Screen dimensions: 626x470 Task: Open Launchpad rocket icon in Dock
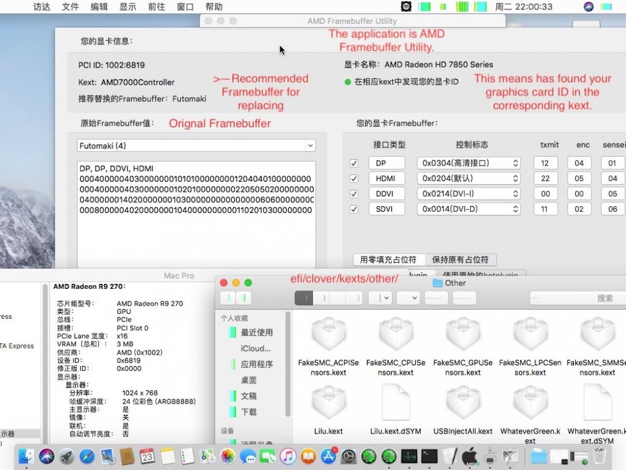pyautogui.click(x=67, y=456)
